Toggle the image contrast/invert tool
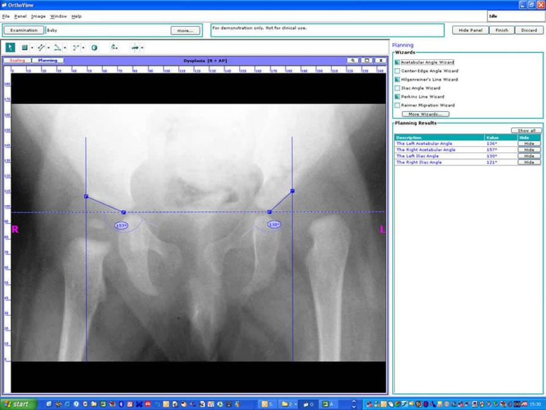 [x=94, y=48]
